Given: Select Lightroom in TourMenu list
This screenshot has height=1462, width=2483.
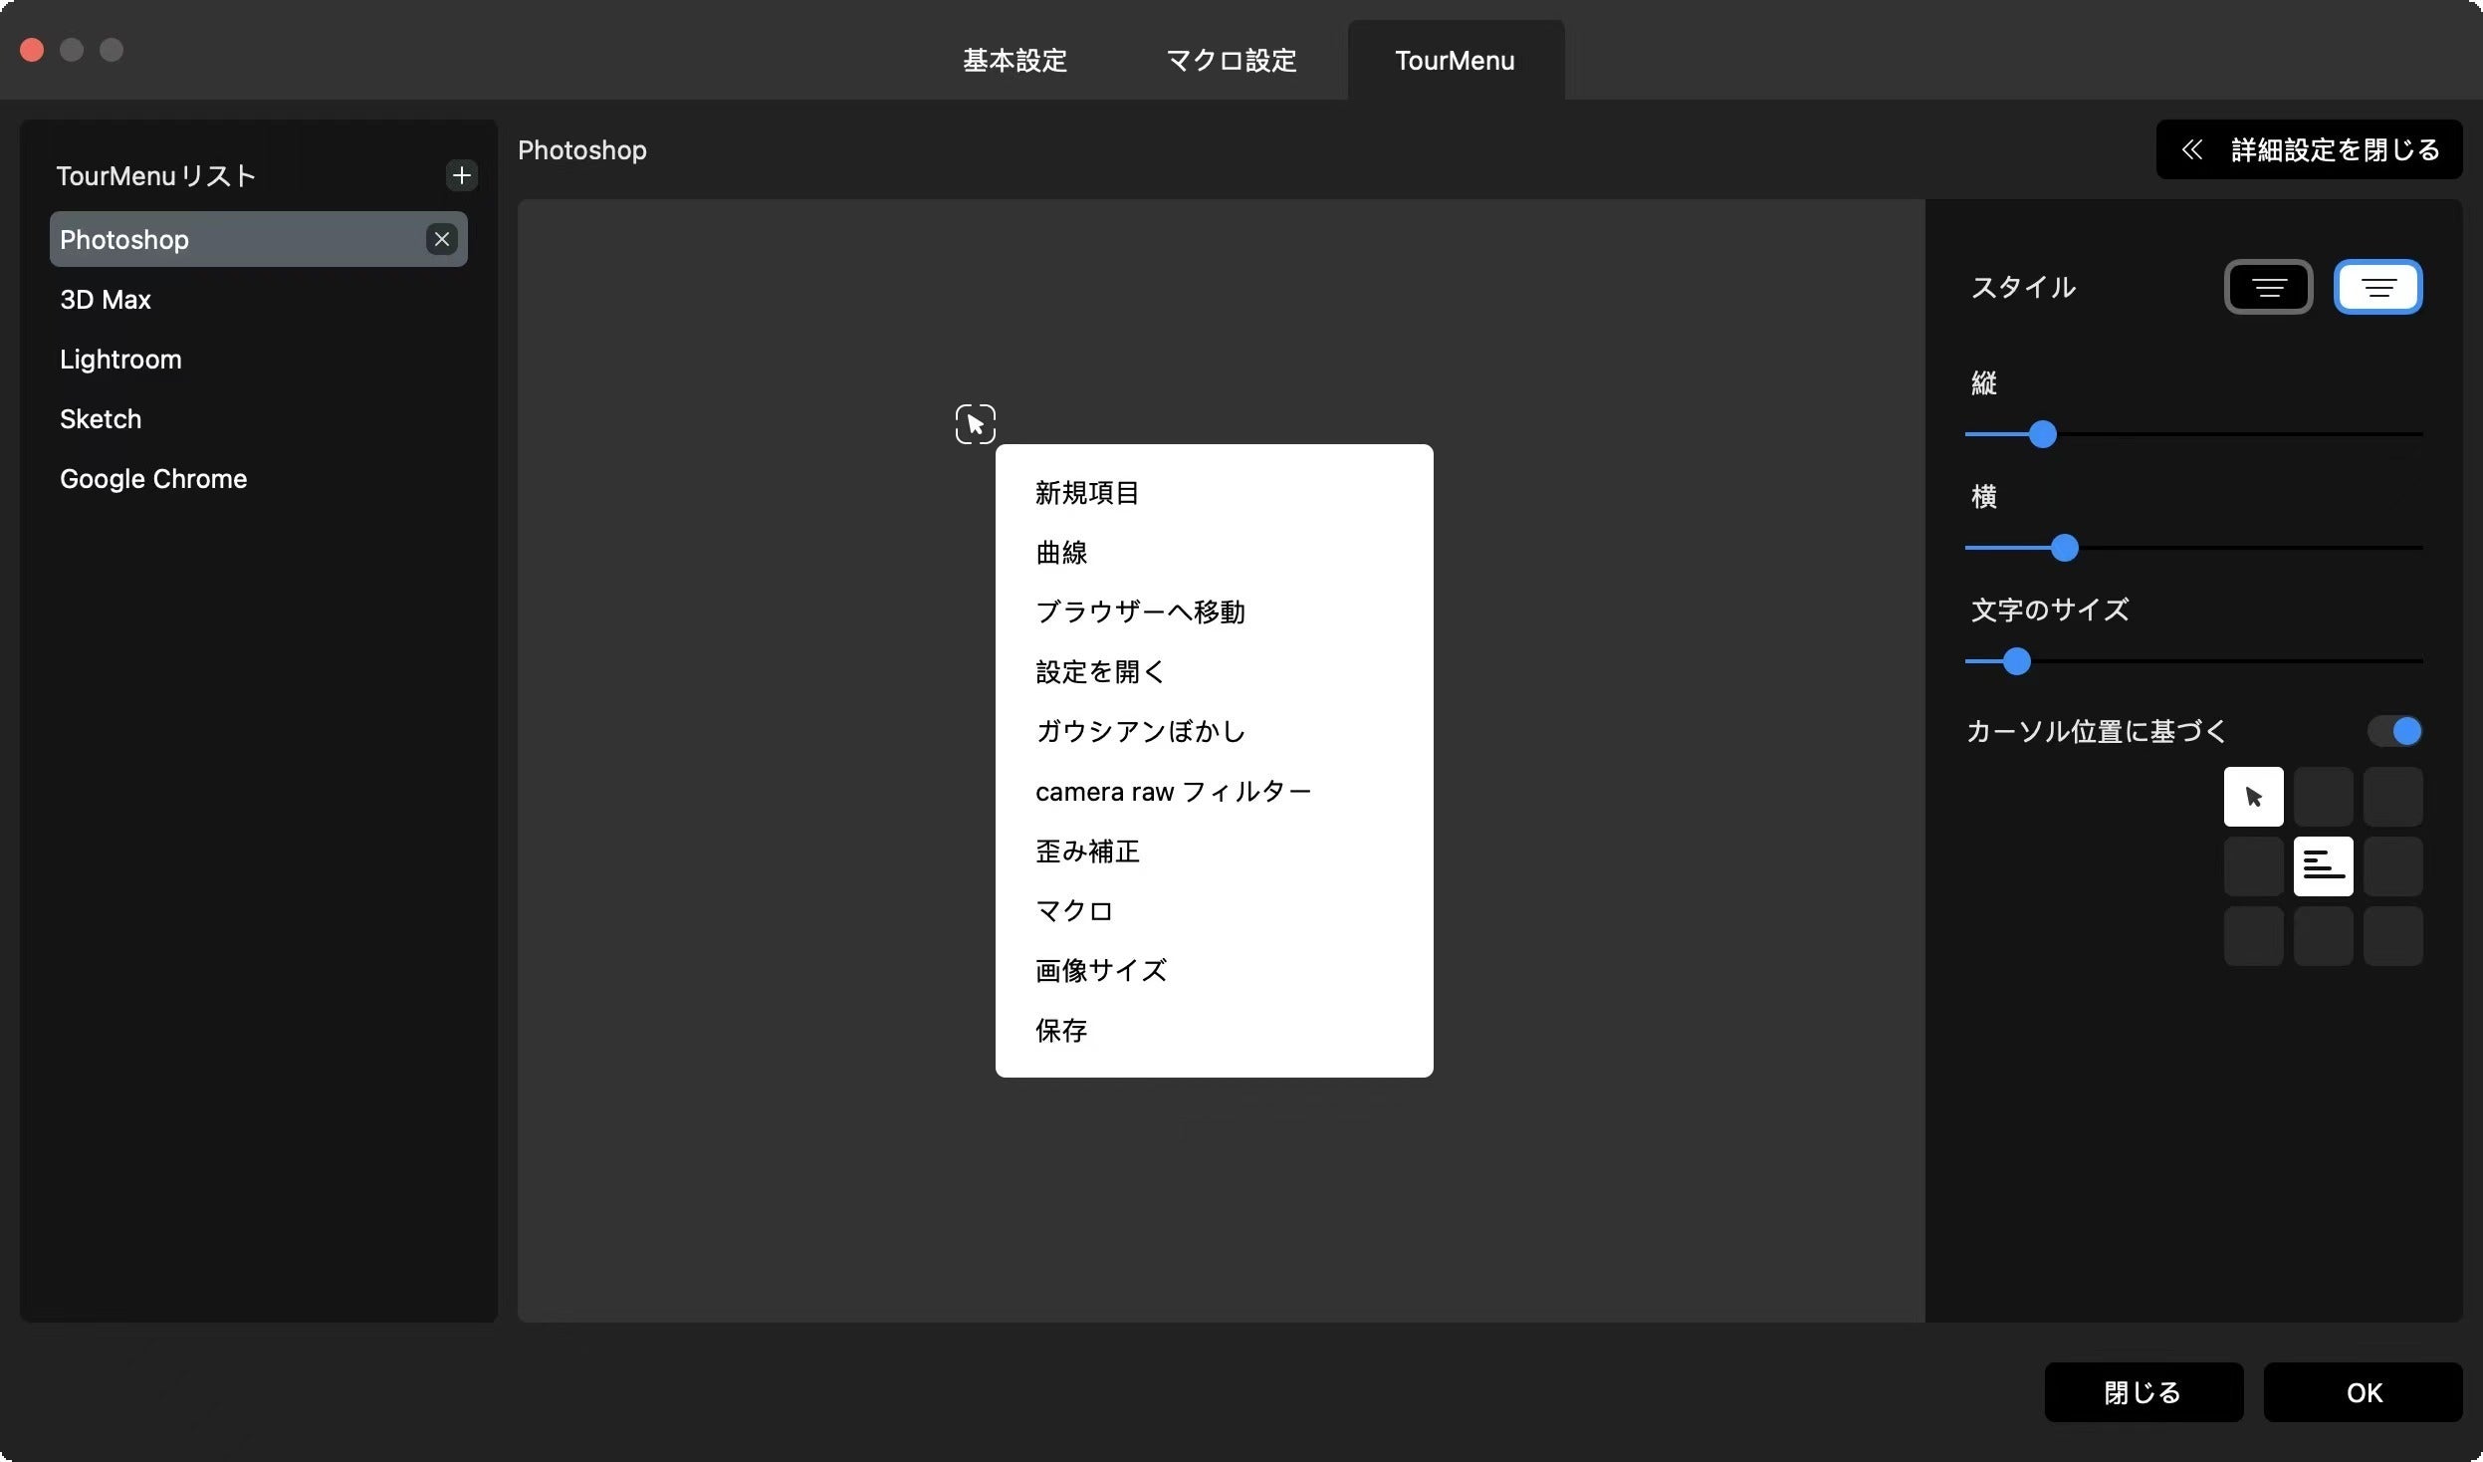Looking at the screenshot, I should click(x=120, y=360).
